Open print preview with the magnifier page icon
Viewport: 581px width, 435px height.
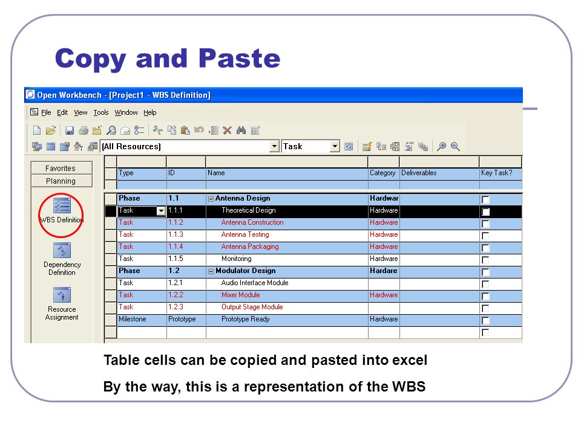[x=111, y=130]
